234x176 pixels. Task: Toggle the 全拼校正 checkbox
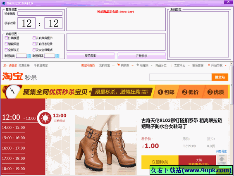[6, 50]
